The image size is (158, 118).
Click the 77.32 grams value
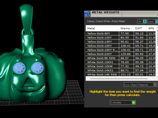[124, 66]
